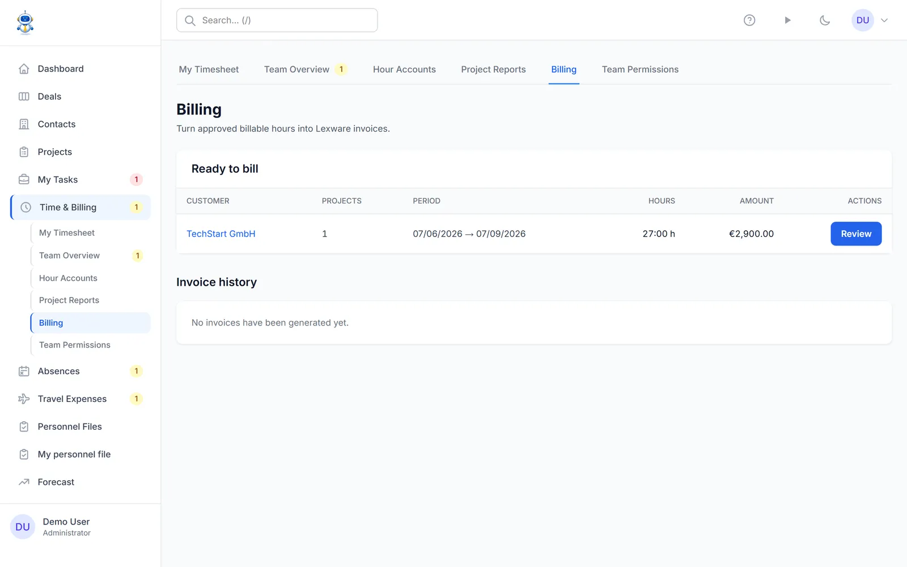Open Travel Expenses in sidebar
This screenshot has width=907, height=567.
80,399
